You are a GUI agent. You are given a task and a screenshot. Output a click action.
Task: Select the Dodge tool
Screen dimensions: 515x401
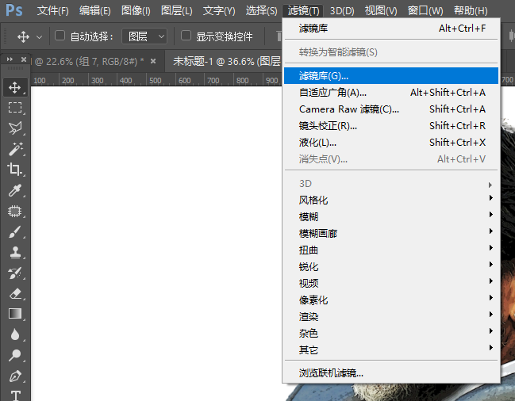(x=15, y=355)
